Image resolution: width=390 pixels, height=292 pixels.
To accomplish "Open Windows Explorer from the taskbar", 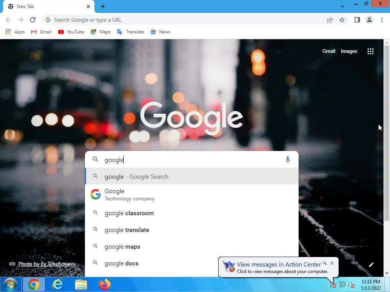I will [x=81, y=284].
